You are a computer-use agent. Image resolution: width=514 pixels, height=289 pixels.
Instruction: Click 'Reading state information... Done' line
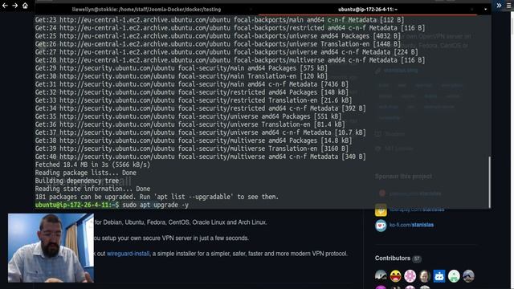(x=93, y=189)
